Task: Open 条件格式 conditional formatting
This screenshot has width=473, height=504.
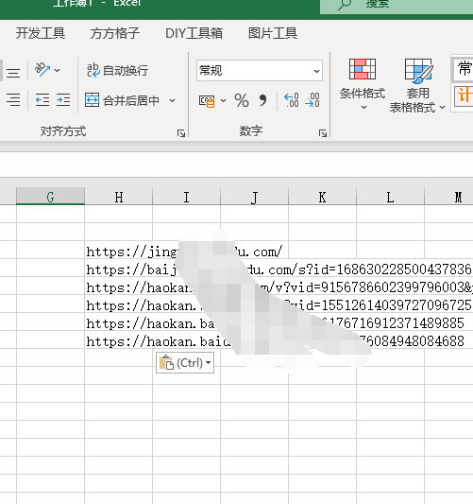Action: click(x=363, y=84)
